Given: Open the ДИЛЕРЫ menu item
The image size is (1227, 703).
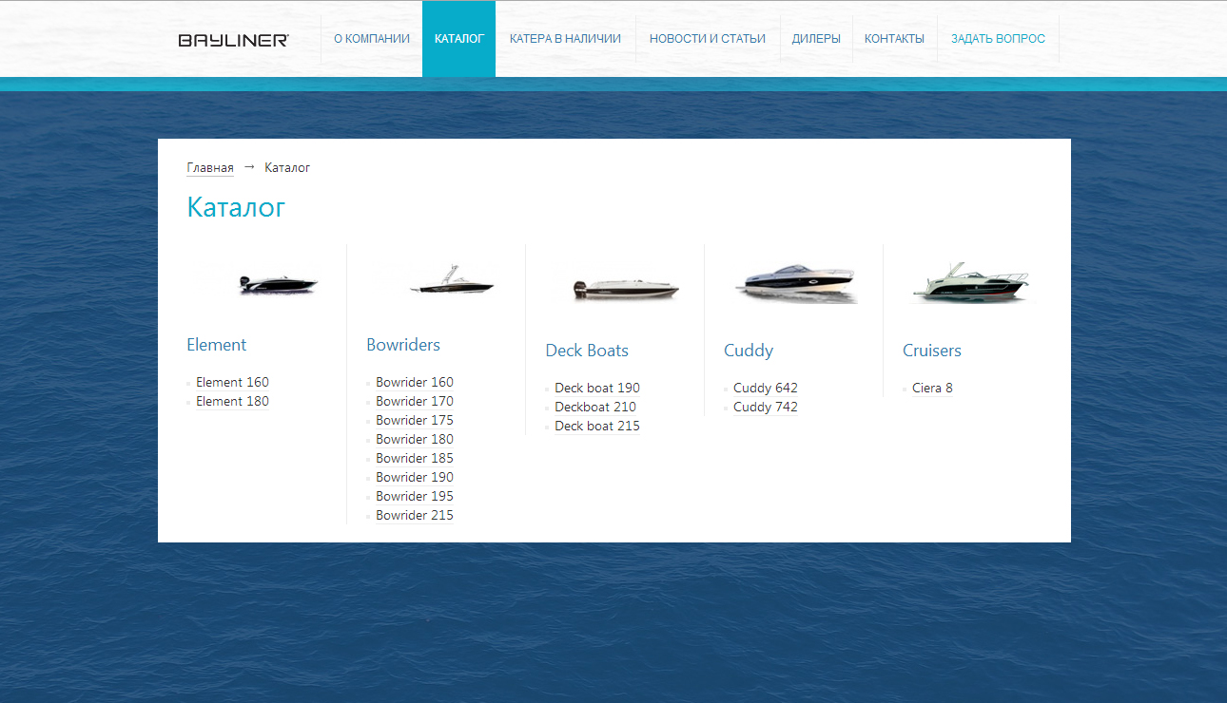Looking at the screenshot, I should coord(816,39).
